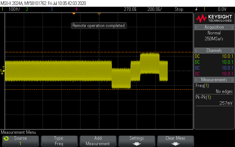Click the Freq(1) measurement label
Viewport: 235px width, 147px height.
point(202,86)
